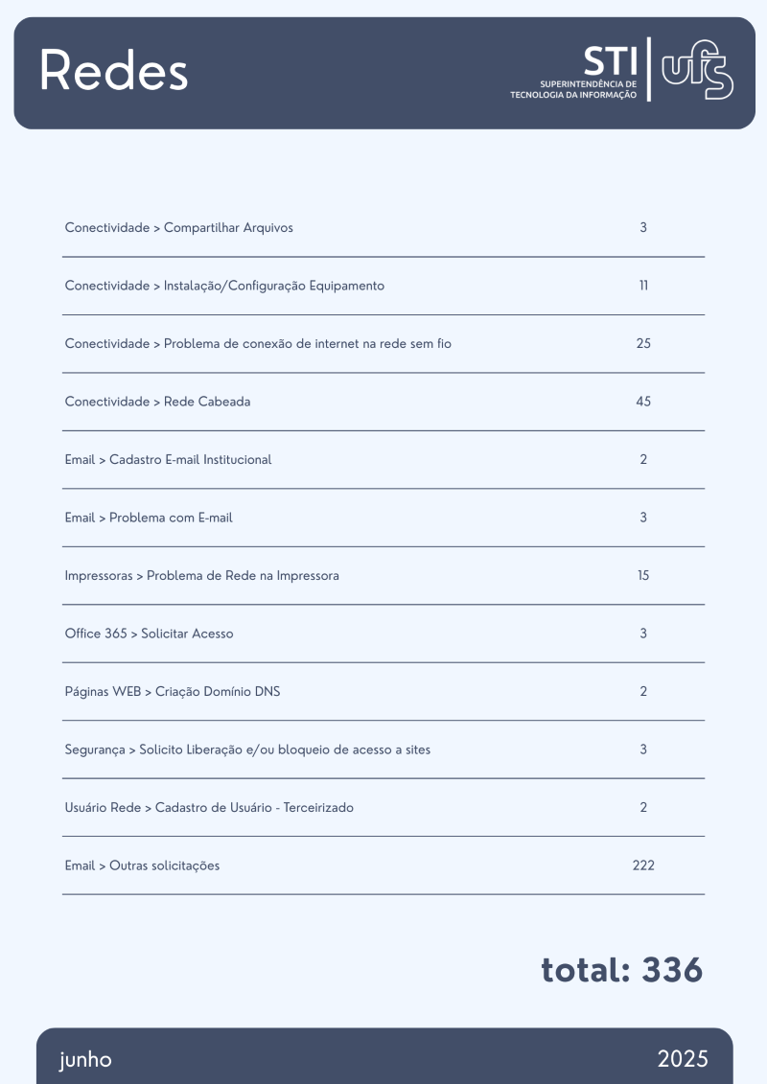The image size is (767, 1084).
Task: Click the 2025 year label
Action: point(683,1059)
